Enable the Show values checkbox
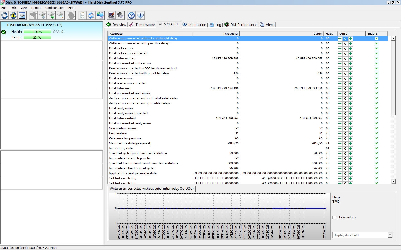 tap(334, 217)
